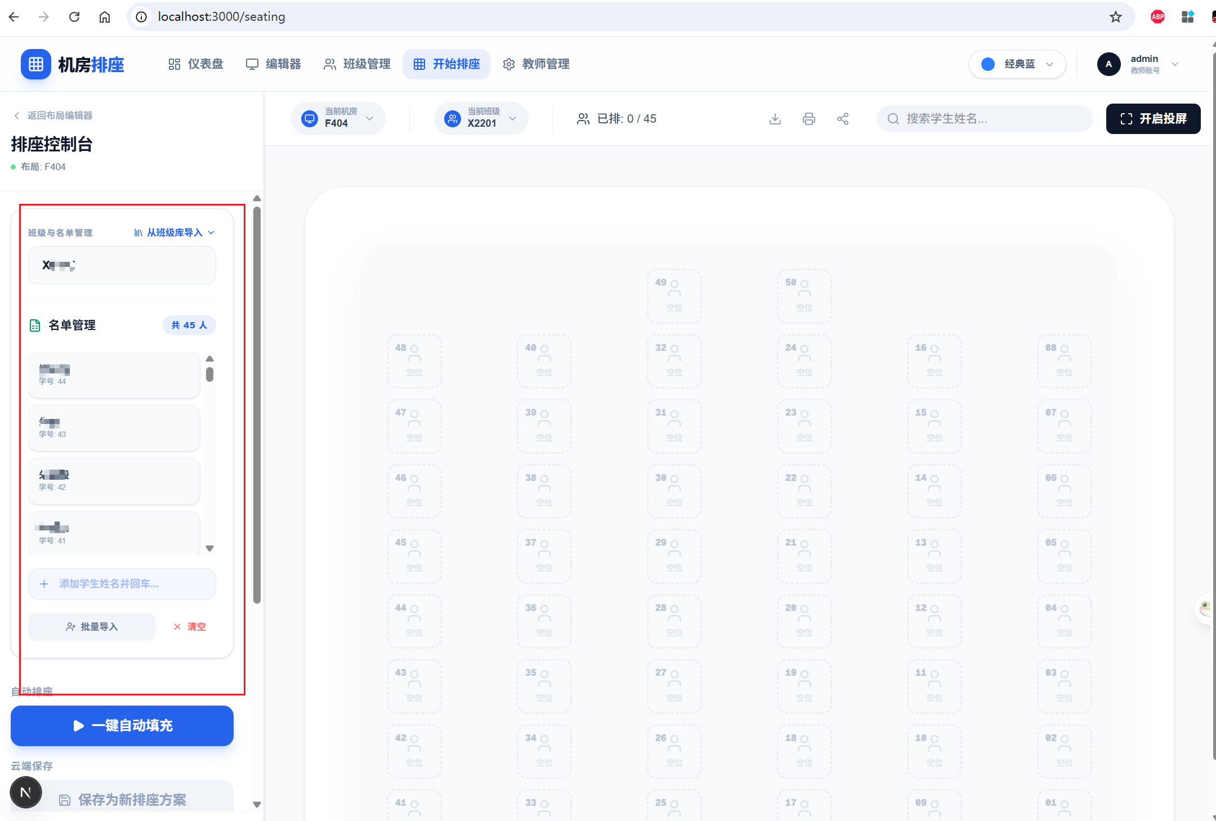This screenshot has width=1216, height=821.
Task: Select the student card with 学号 41
Action: [x=114, y=533]
